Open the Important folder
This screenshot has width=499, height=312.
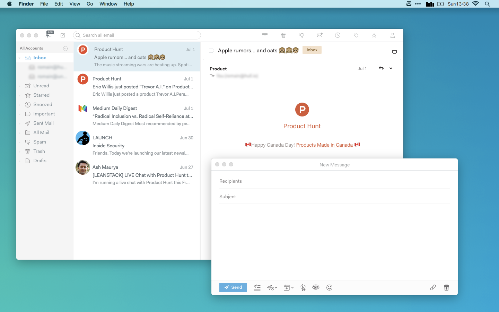44,114
